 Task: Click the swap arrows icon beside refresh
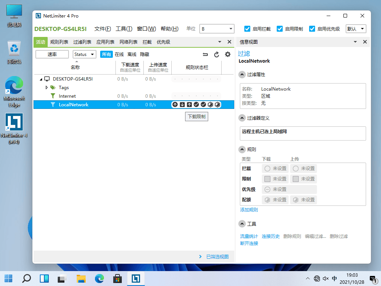pos(205,54)
